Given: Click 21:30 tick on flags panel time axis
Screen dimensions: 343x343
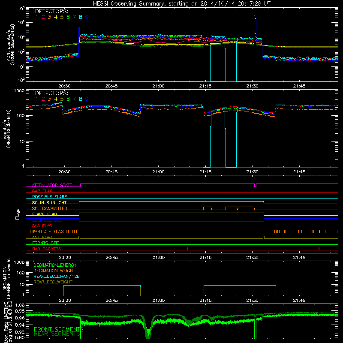Looking at the screenshot, I should click(252, 258).
